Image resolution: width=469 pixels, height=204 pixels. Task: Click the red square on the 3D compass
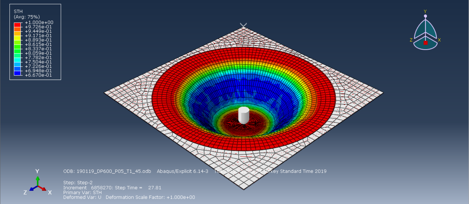coord(425,43)
